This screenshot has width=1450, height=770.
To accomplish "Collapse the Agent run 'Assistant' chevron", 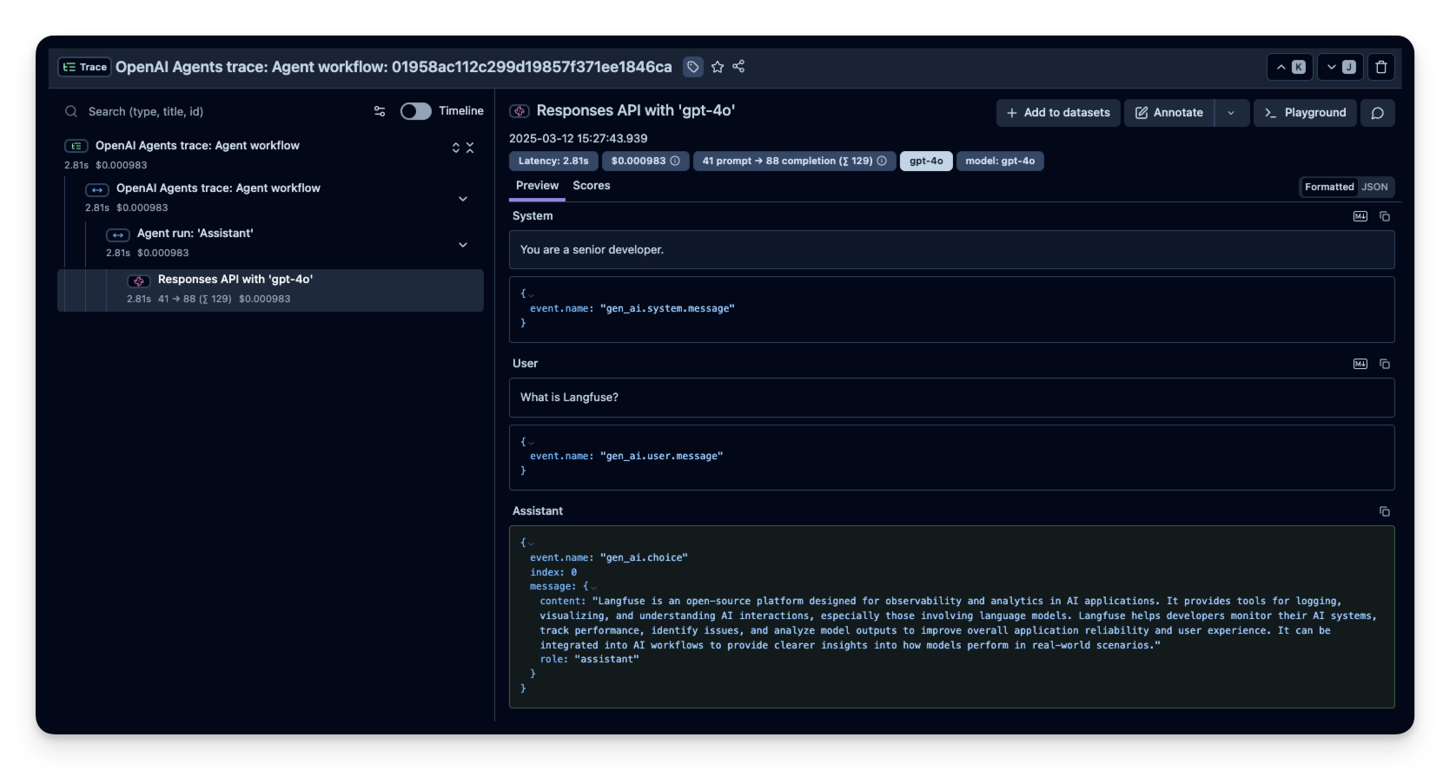I will click(463, 245).
